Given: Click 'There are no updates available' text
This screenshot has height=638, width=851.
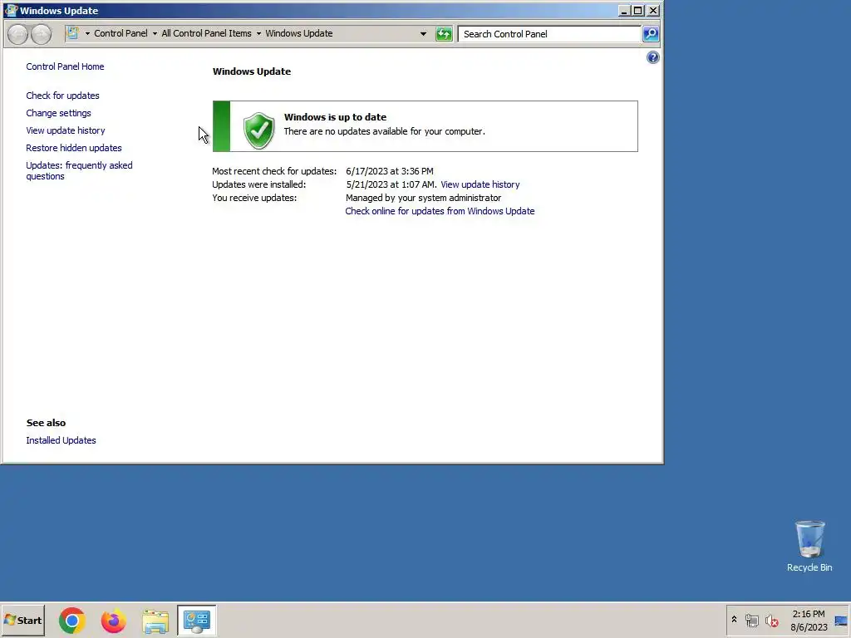Looking at the screenshot, I should click(x=384, y=131).
